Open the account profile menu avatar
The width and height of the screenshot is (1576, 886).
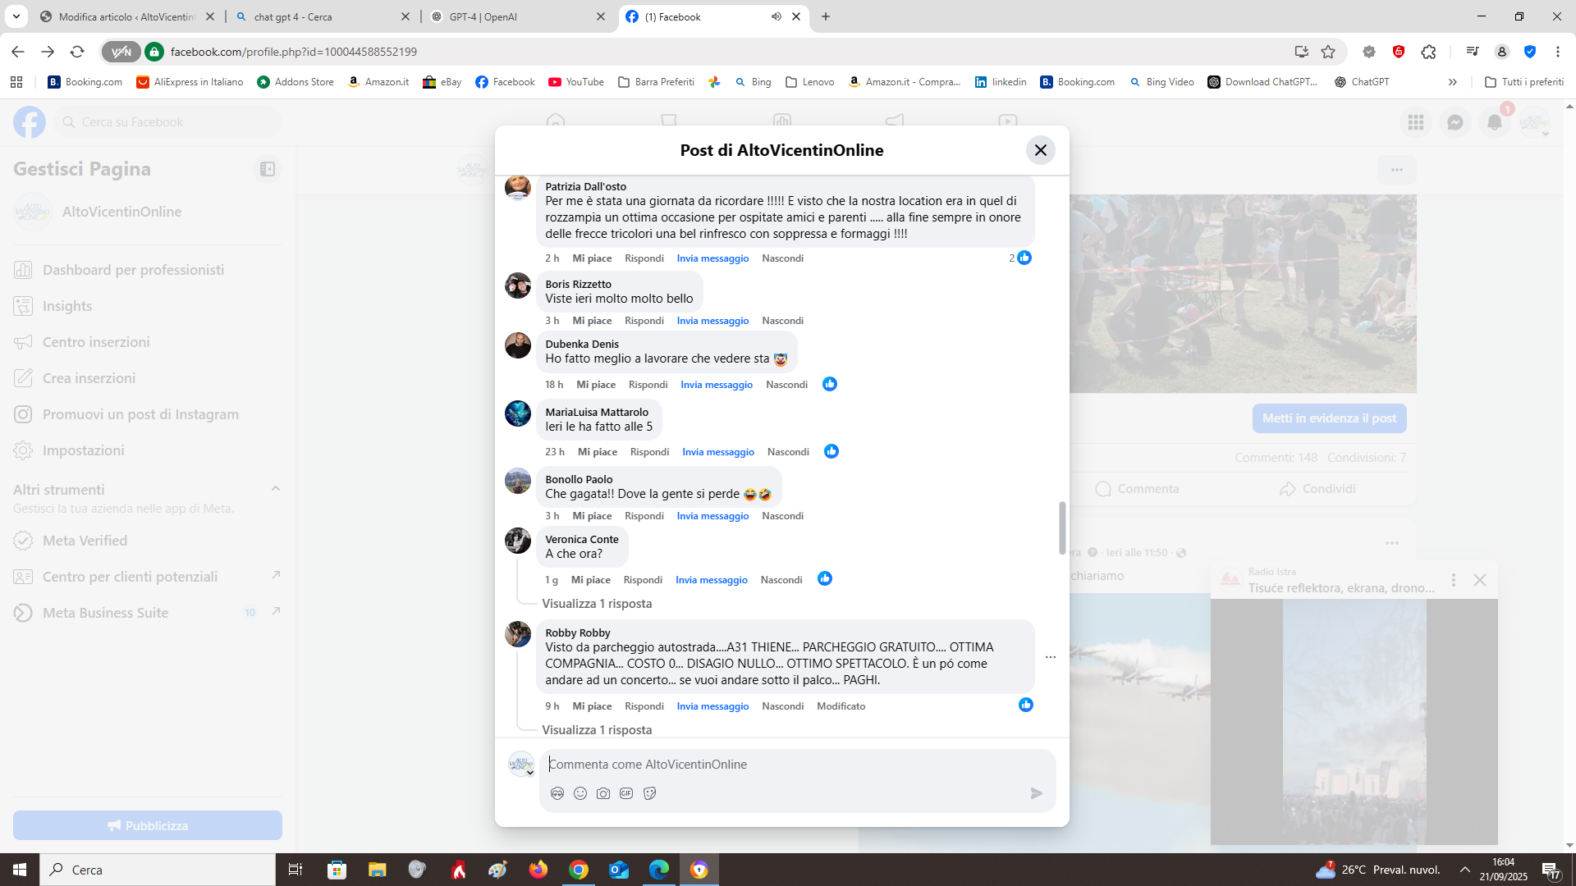(1533, 122)
